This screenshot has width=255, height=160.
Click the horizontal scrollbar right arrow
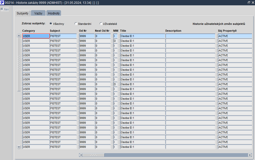250,155
